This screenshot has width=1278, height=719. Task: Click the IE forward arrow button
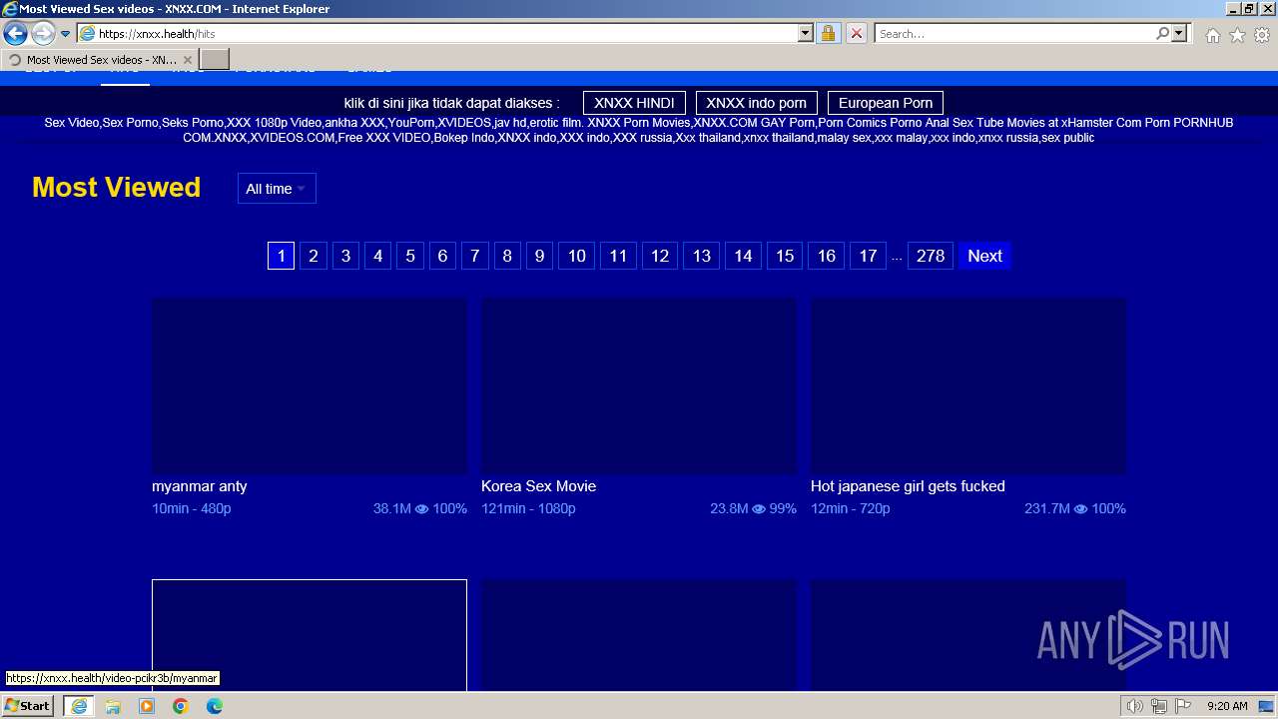click(x=43, y=34)
